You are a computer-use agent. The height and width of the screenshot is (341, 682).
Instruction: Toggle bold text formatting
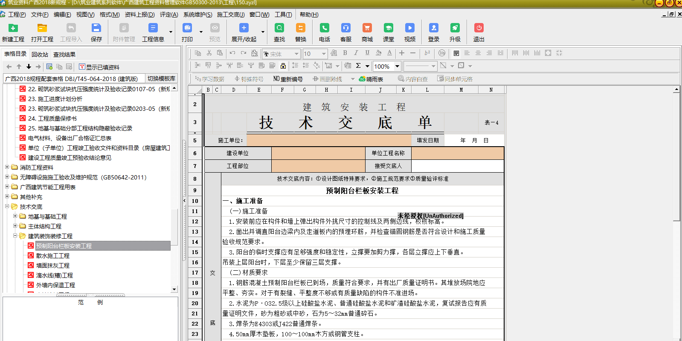pyautogui.click(x=345, y=53)
